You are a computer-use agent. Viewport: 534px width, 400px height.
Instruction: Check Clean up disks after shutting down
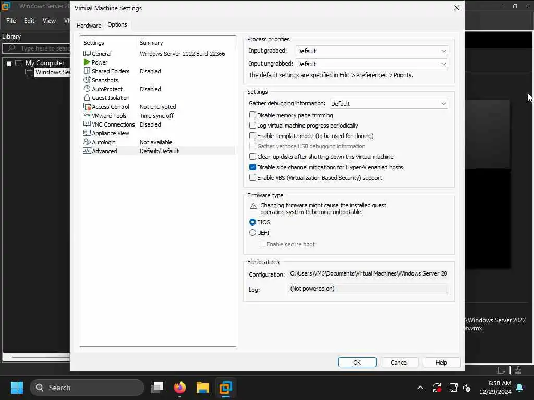click(x=253, y=156)
